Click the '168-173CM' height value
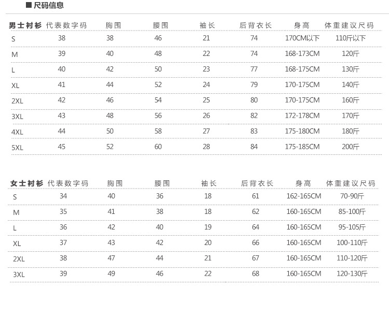 [302, 53]
